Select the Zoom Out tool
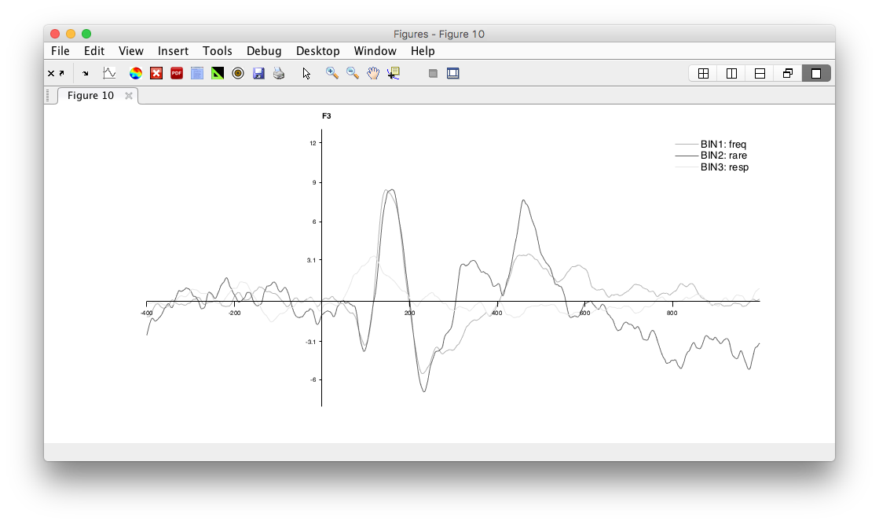The height and width of the screenshot is (524, 879). click(352, 72)
